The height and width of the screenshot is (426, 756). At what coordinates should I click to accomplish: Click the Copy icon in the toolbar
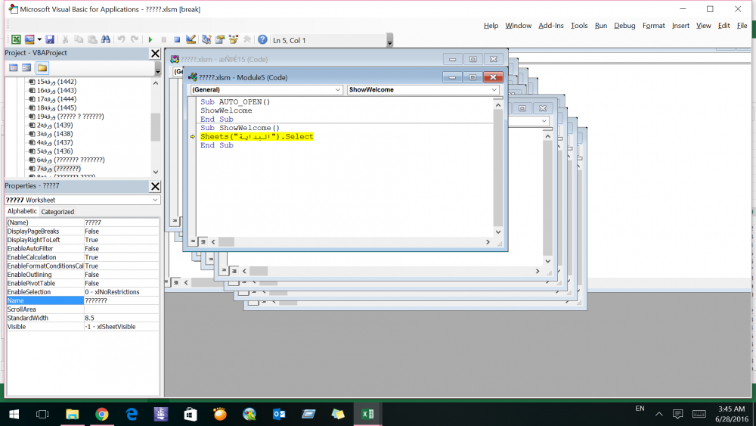[79, 39]
